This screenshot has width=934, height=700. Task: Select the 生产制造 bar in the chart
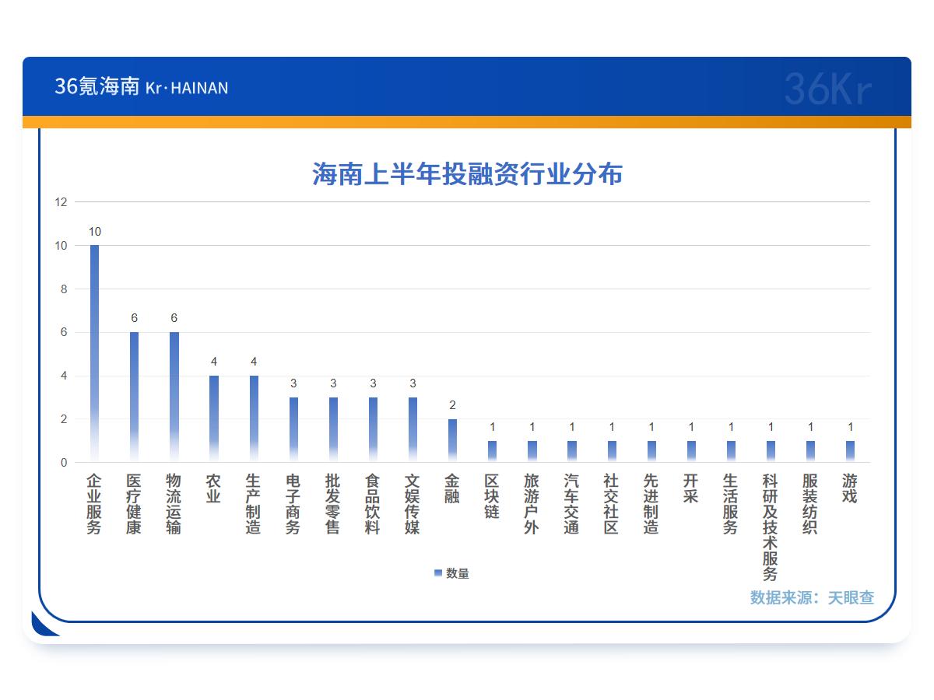pos(253,419)
